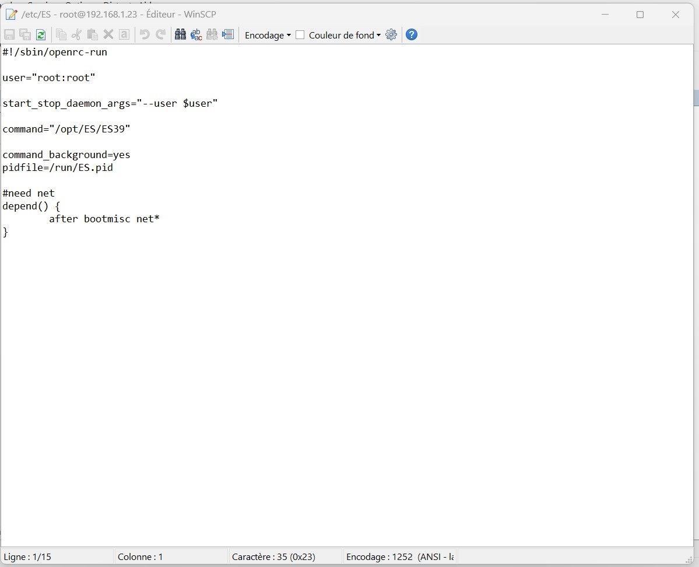Open the Replace tool with the ab/ac icon
Viewport: 699px width, 567px height.
pyautogui.click(x=196, y=35)
